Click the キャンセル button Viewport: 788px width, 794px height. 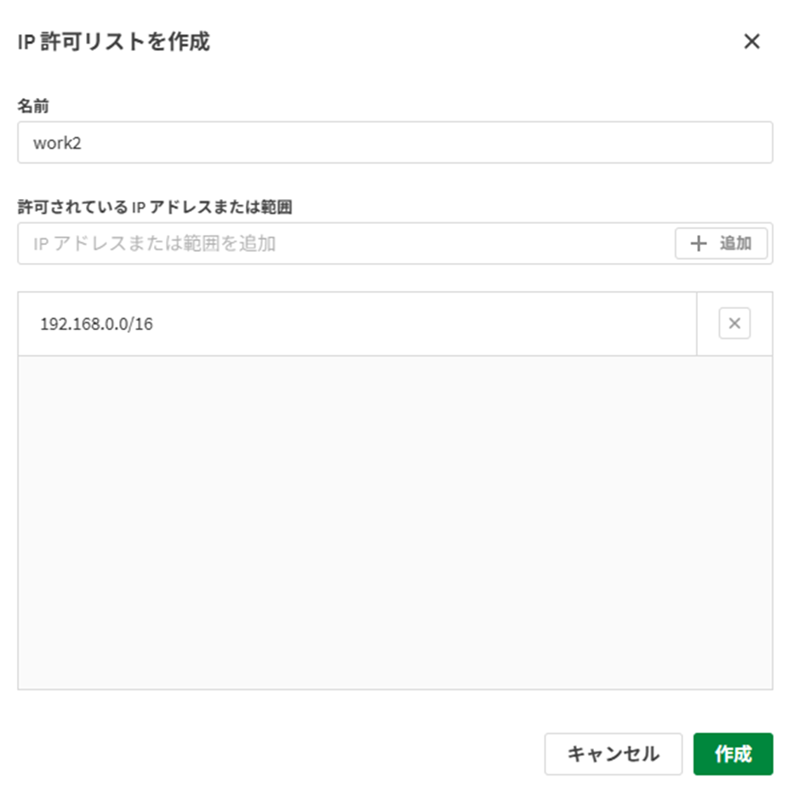tap(613, 754)
